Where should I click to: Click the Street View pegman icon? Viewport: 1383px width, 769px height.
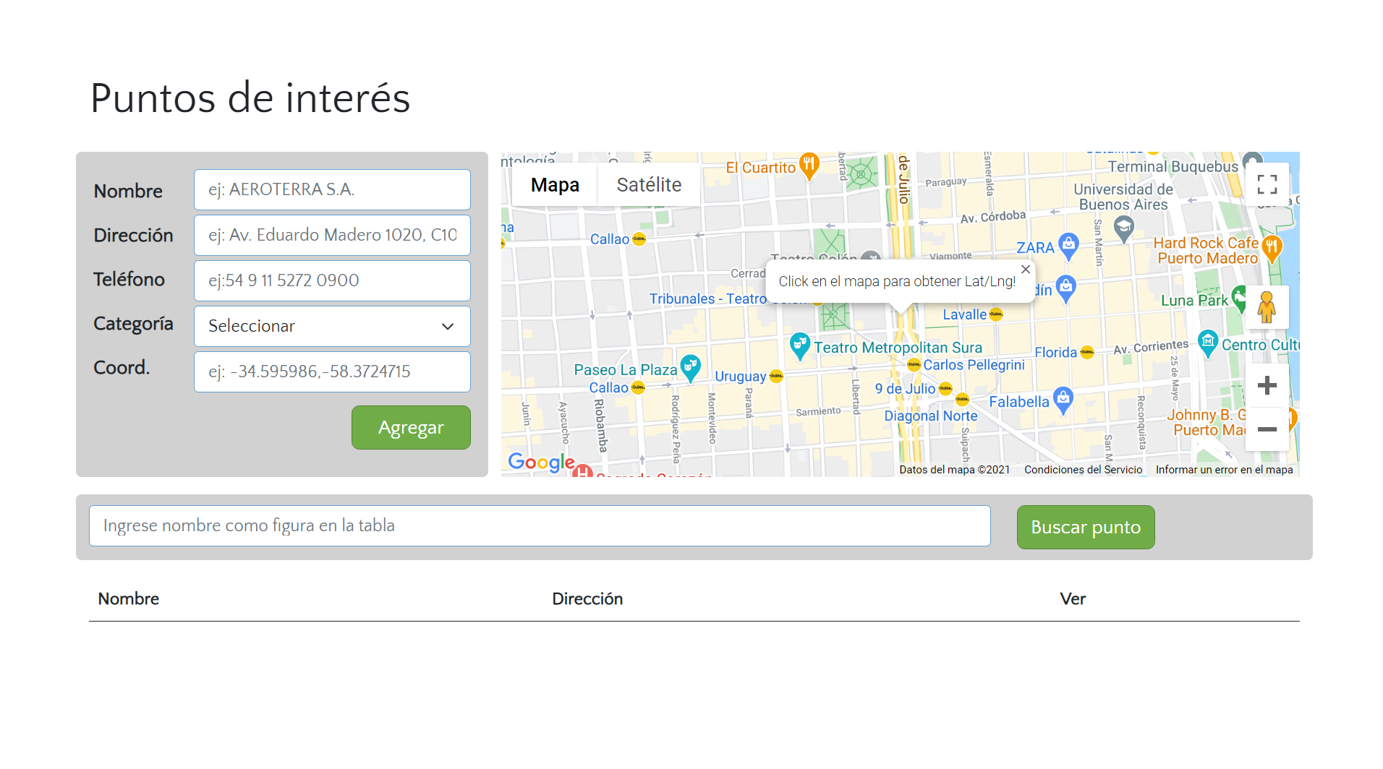pos(1266,307)
